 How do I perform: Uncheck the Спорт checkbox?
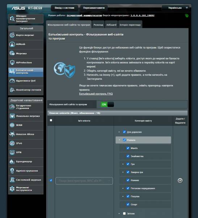pos(128,204)
